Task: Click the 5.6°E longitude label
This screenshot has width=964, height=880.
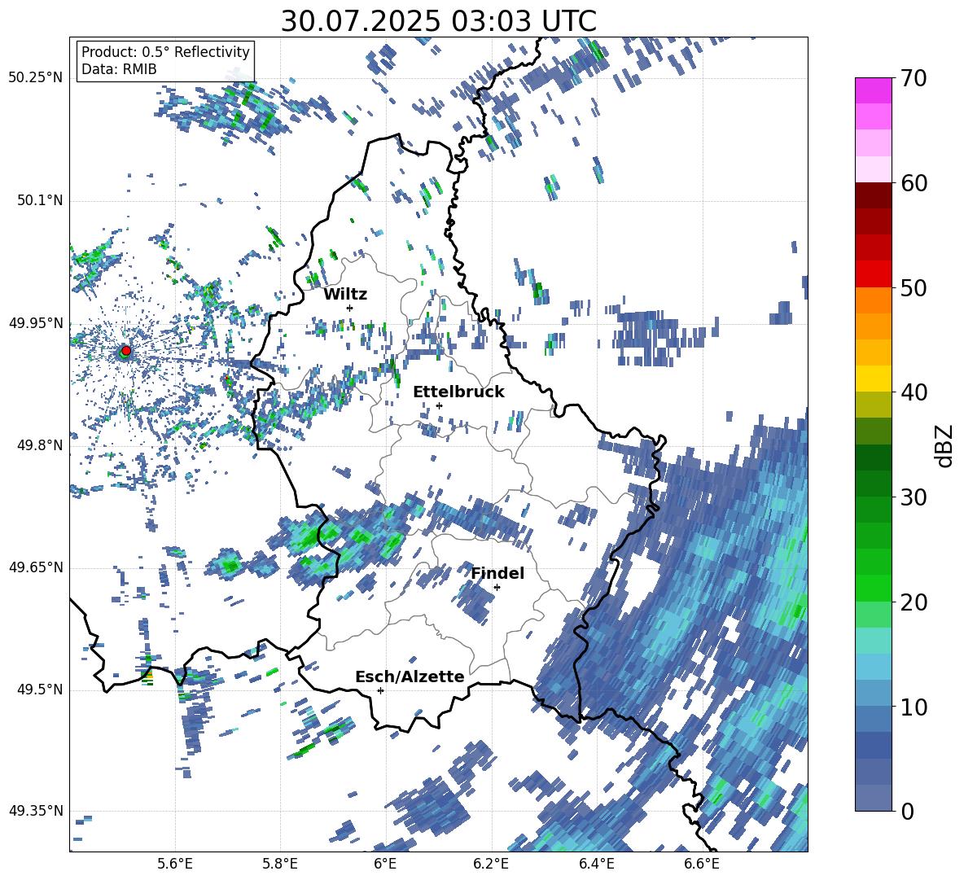Action: click(175, 864)
